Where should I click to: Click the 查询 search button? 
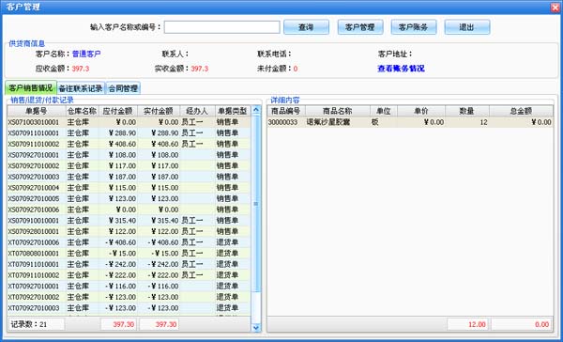pyautogui.click(x=306, y=27)
